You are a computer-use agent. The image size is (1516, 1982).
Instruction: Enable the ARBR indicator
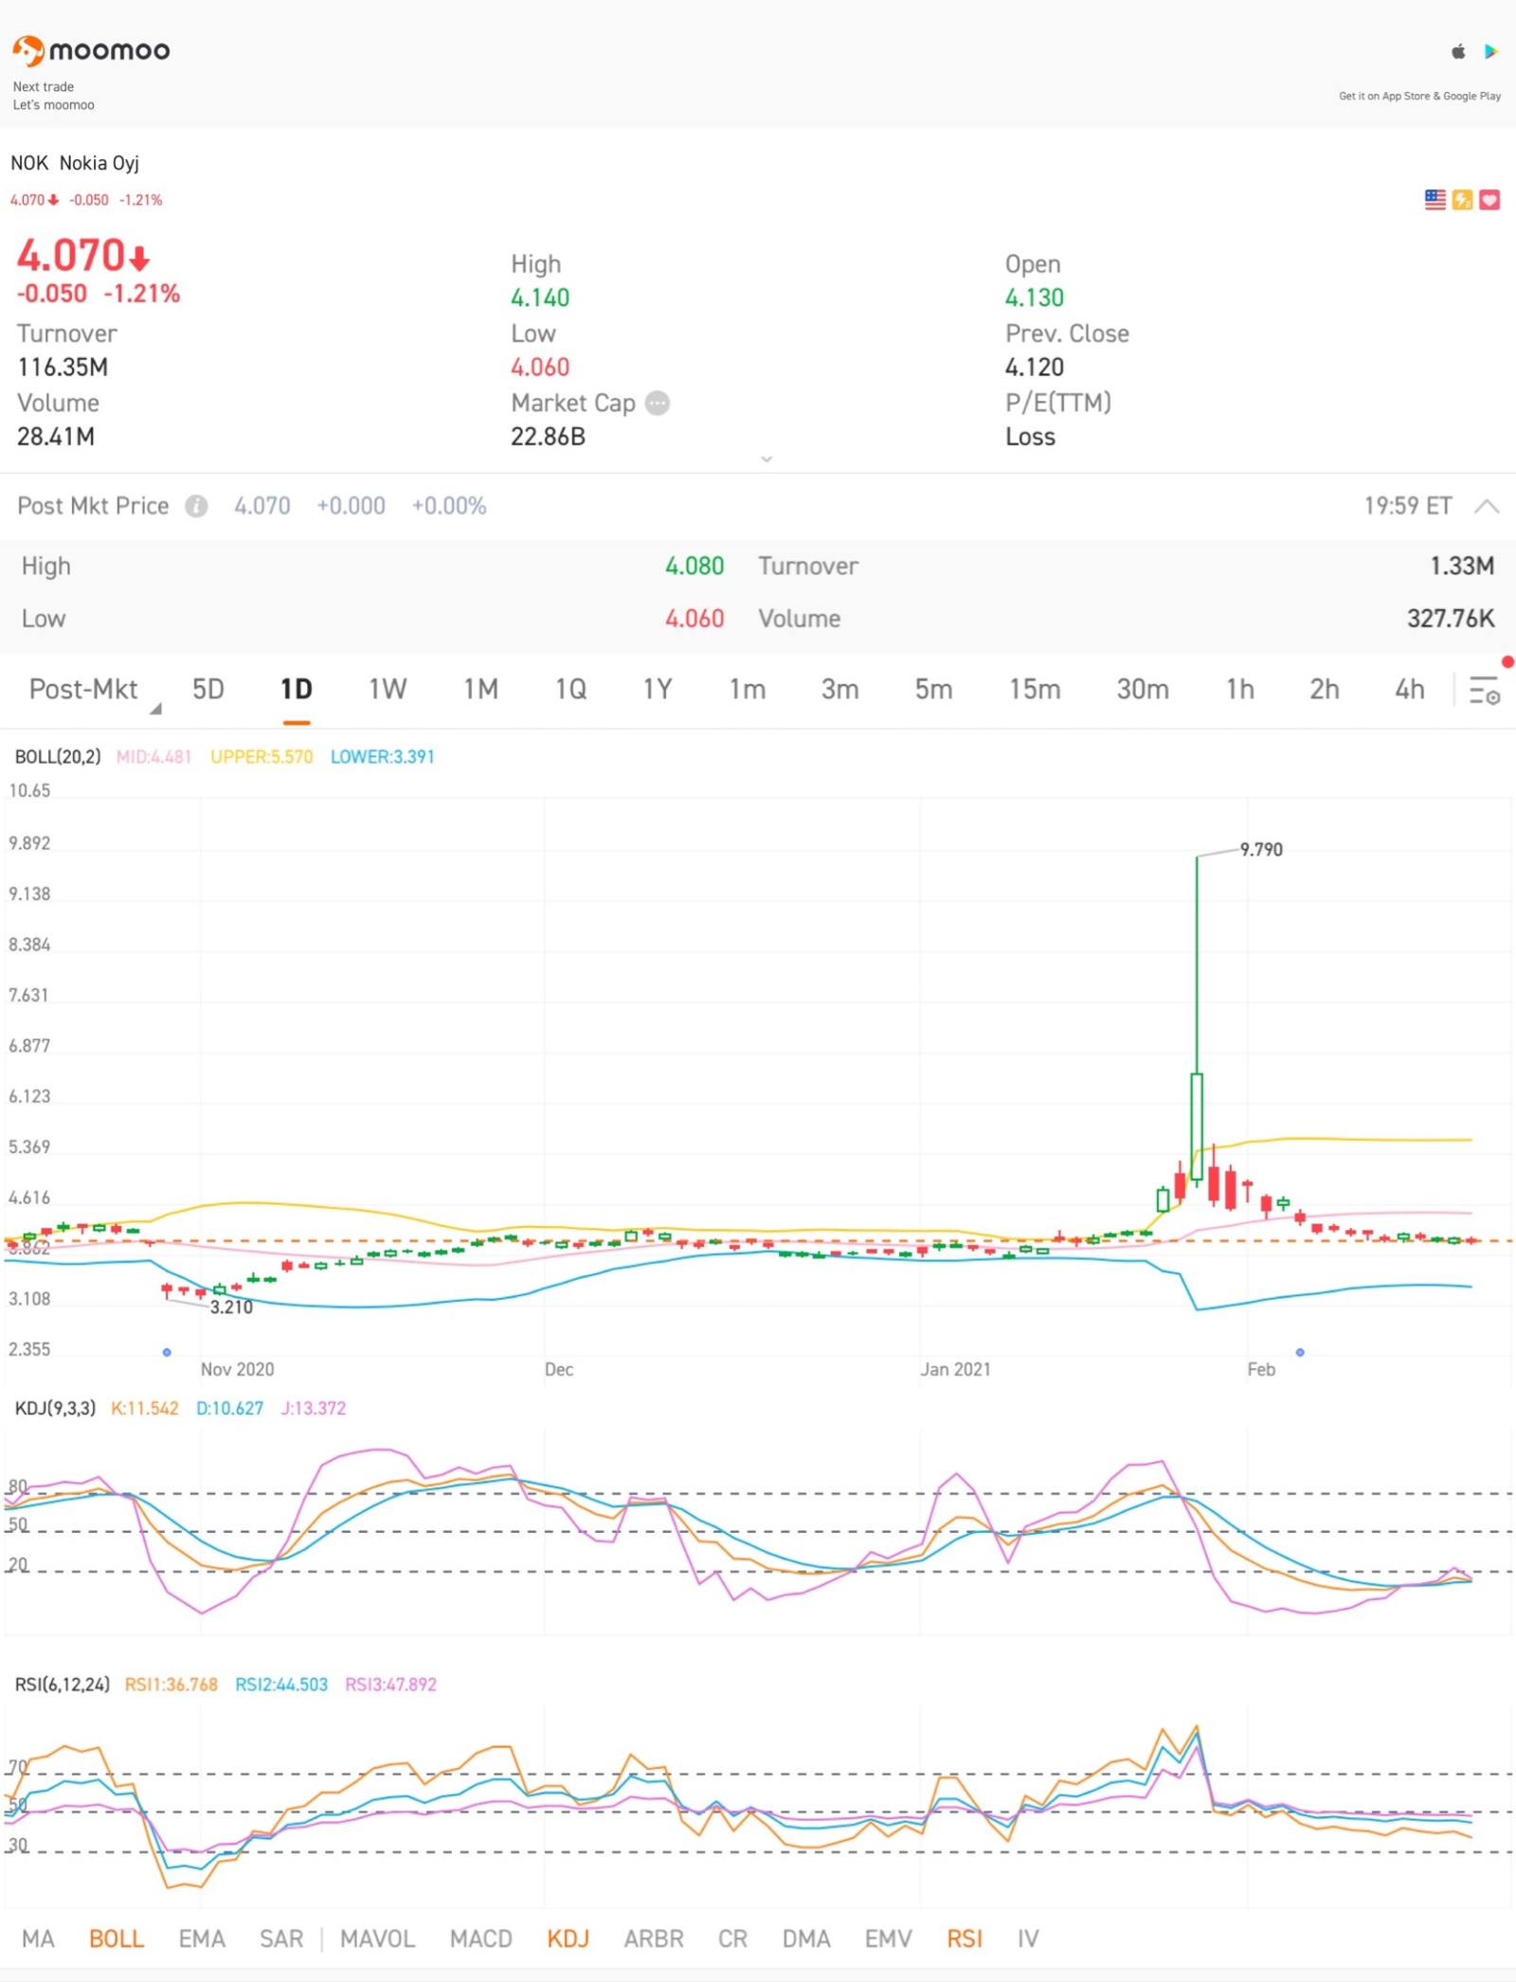click(654, 1938)
